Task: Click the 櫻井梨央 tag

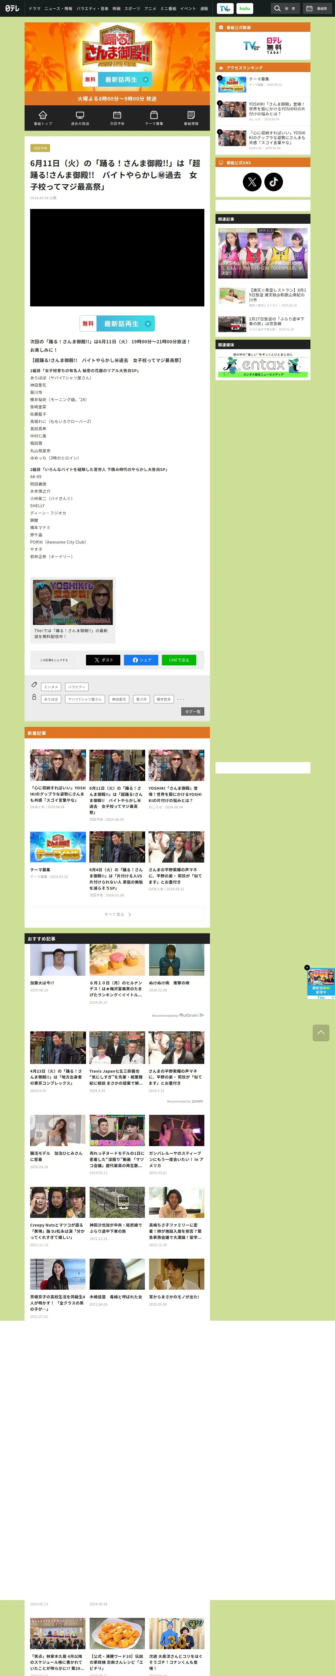Action: [x=163, y=699]
